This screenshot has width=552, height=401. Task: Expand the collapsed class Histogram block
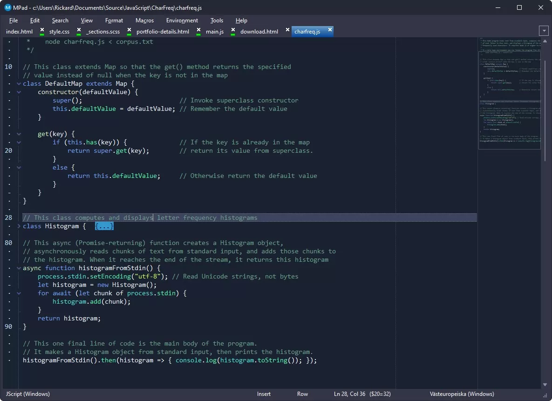[19, 226]
